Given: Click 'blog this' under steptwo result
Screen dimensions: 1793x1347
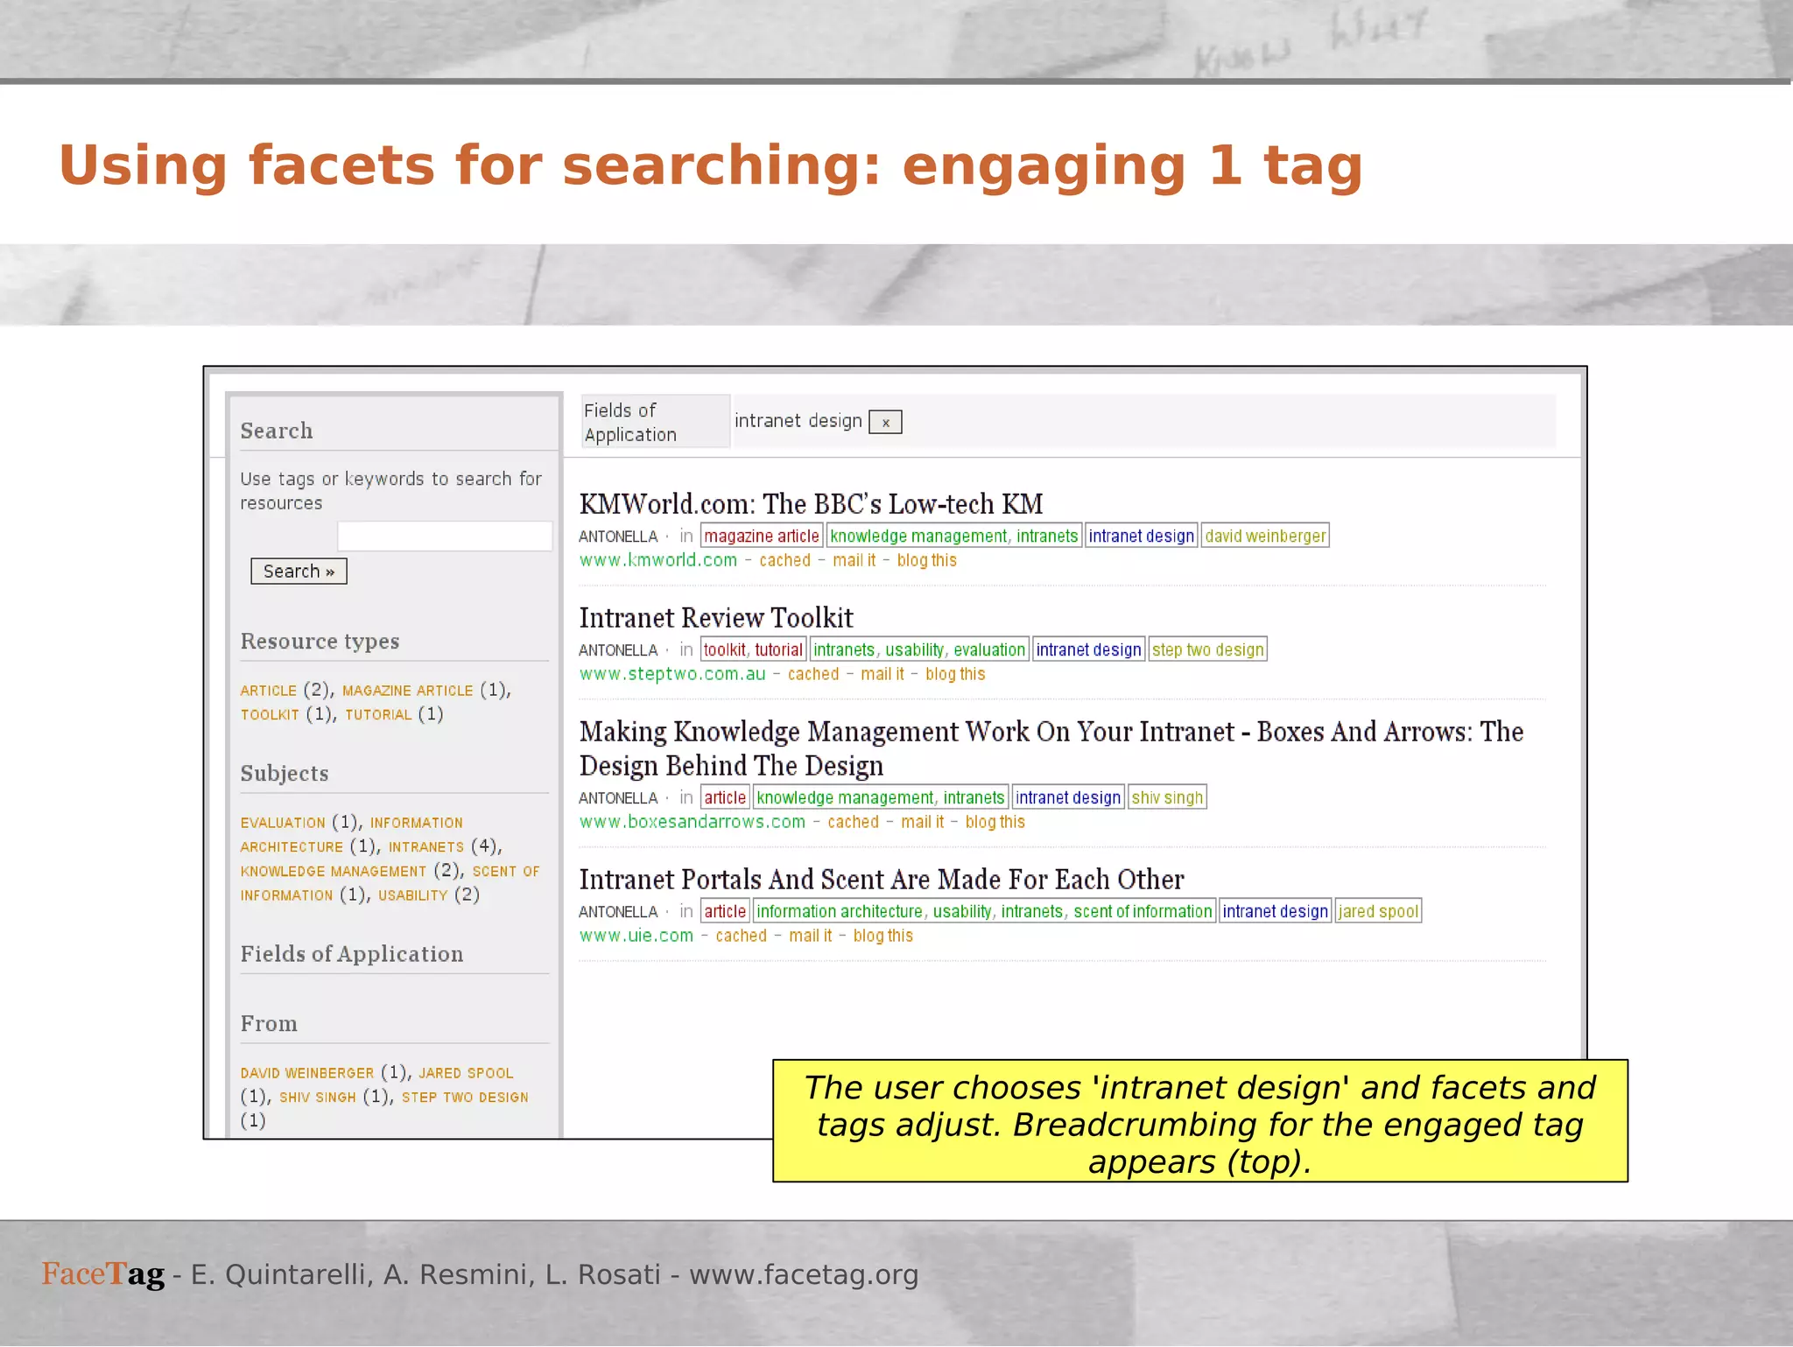Looking at the screenshot, I should (x=955, y=675).
